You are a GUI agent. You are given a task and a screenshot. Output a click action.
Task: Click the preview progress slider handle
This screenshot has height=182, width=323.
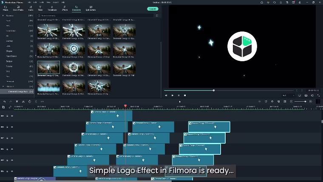click(x=214, y=90)
